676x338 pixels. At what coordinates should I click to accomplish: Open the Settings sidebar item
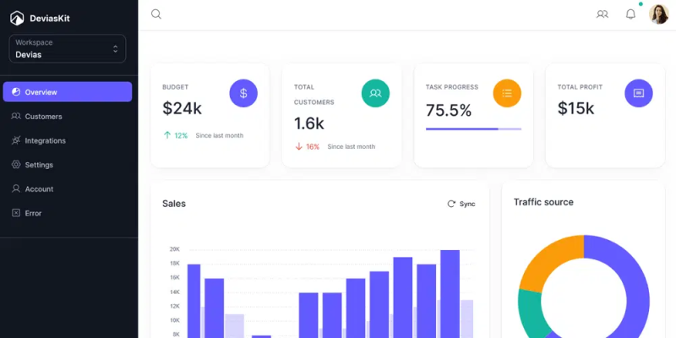[68, 165]
